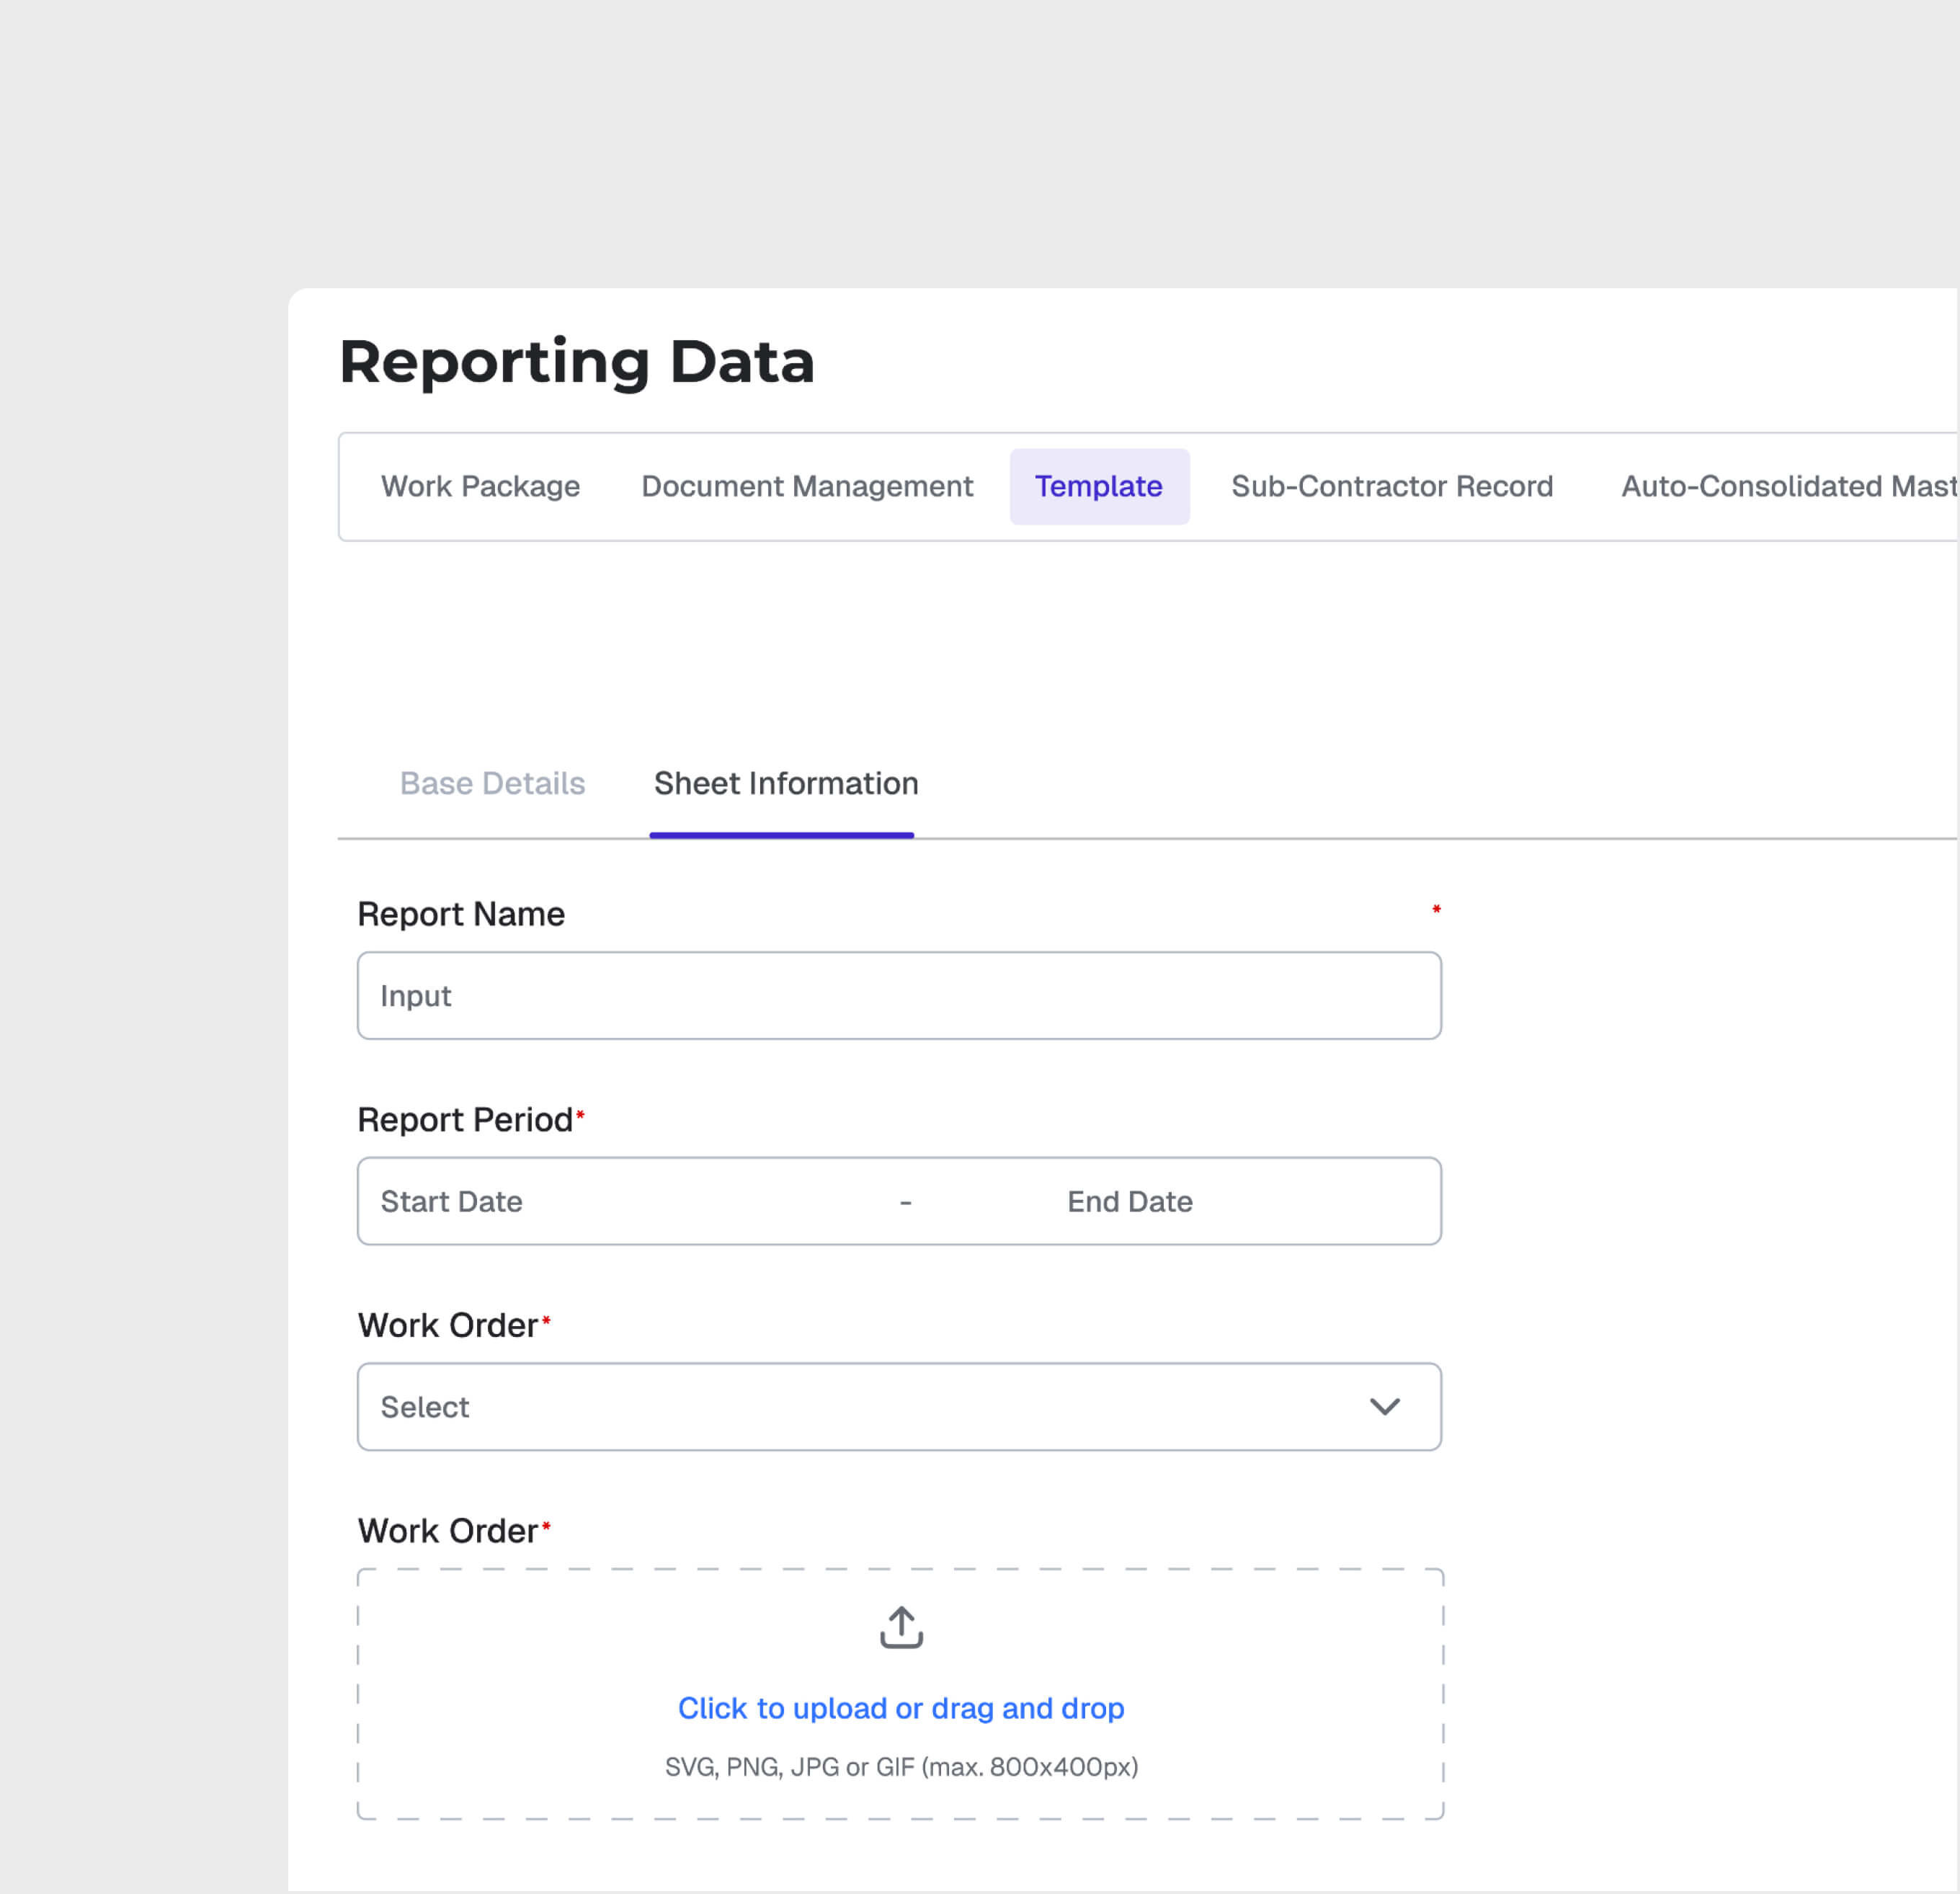Viewport: 1960px width, 1894px height.
Task: Click the Report Name input field
Action: coord(898,995)
